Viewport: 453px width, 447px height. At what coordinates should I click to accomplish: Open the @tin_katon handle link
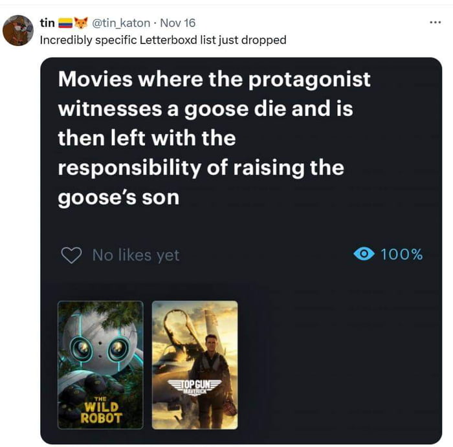tap(121, 23)
